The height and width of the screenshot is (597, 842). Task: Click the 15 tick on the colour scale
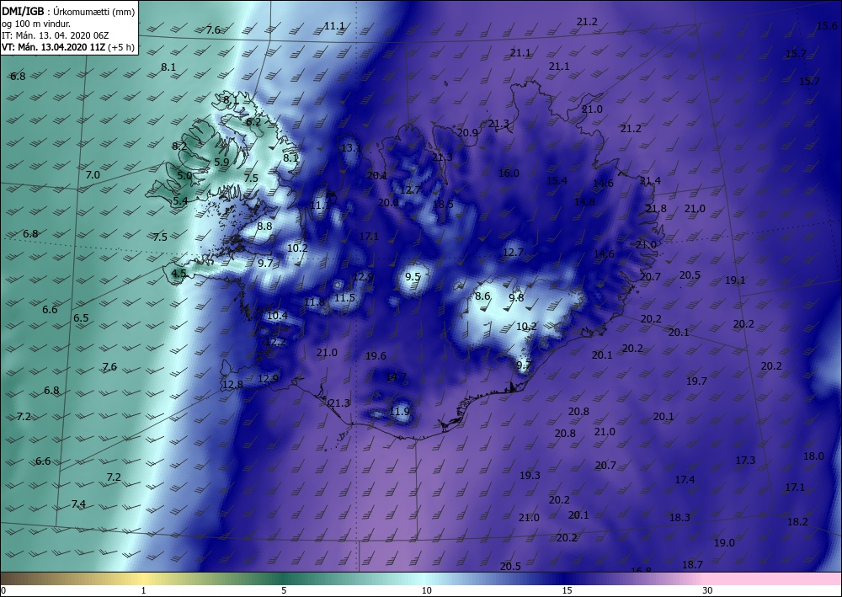click(567, 591)
